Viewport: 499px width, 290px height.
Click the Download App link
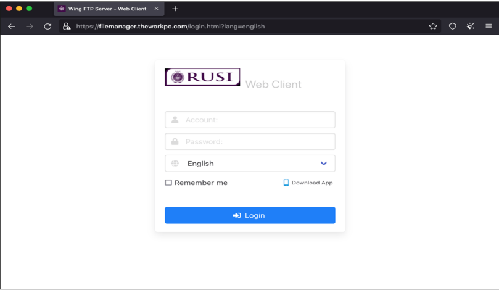point(308,183)
